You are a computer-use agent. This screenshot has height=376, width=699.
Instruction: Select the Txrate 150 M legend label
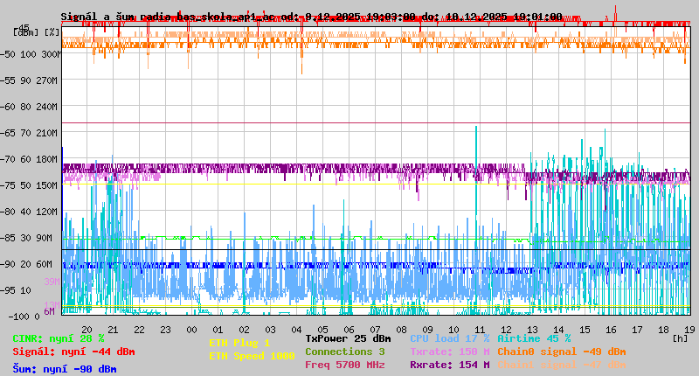pyautogui.click(x=449, y=352)
